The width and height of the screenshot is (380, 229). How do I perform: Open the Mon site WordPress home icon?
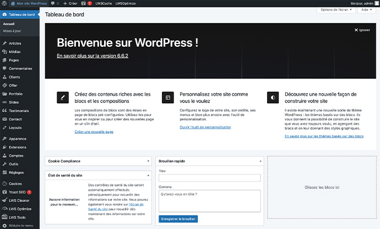tap(13, 3)
